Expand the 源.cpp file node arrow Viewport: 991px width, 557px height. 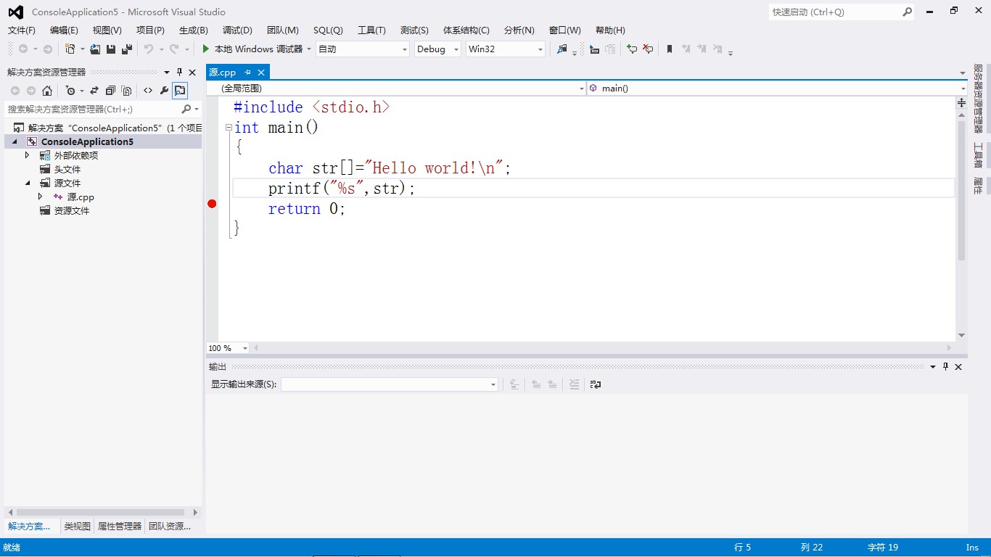41,197
